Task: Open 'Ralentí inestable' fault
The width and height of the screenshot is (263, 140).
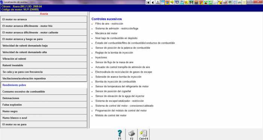Action: [x=44, y=65]
